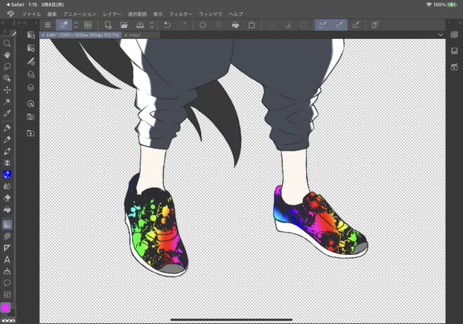Open the canvas tab list chevron
Viewport: 463px width, 324px height.
(441, 35)
